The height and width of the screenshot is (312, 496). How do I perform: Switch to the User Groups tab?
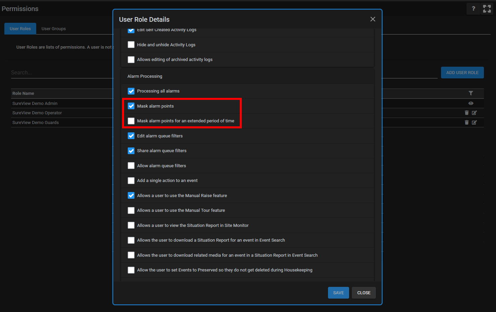(x=54, y=29)
